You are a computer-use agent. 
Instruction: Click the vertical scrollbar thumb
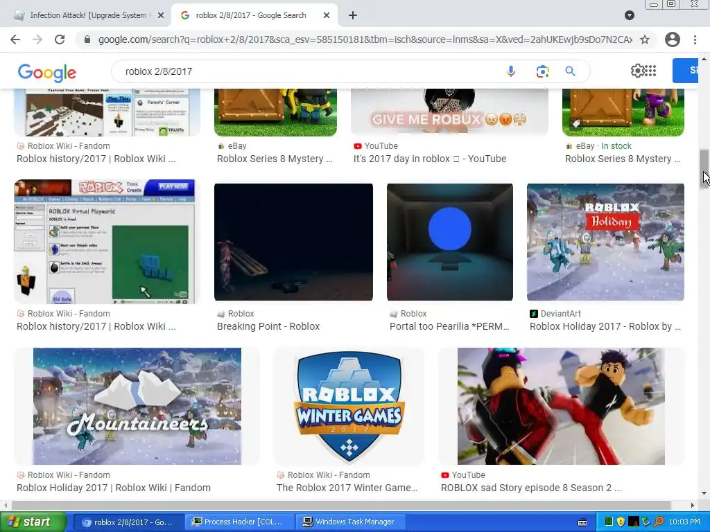tap(704, 169)
